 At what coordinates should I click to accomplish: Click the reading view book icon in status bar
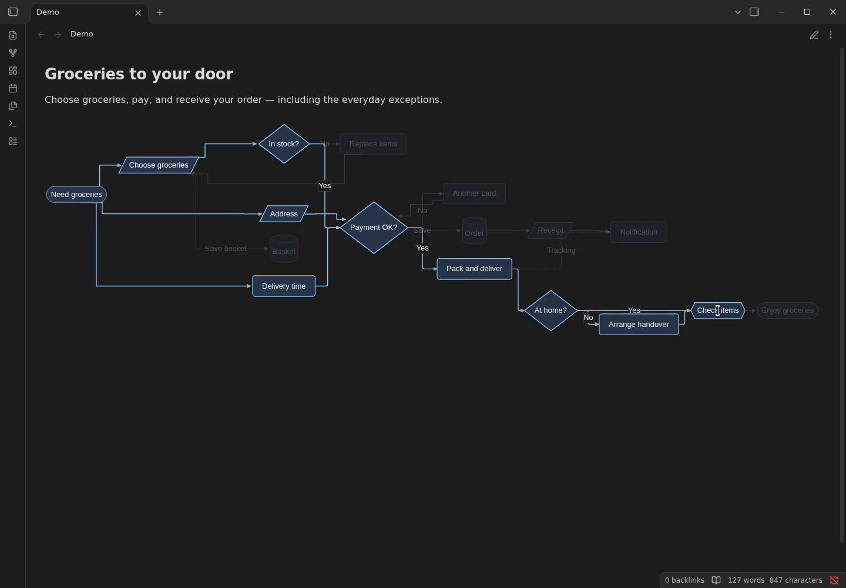pos(716,580)
